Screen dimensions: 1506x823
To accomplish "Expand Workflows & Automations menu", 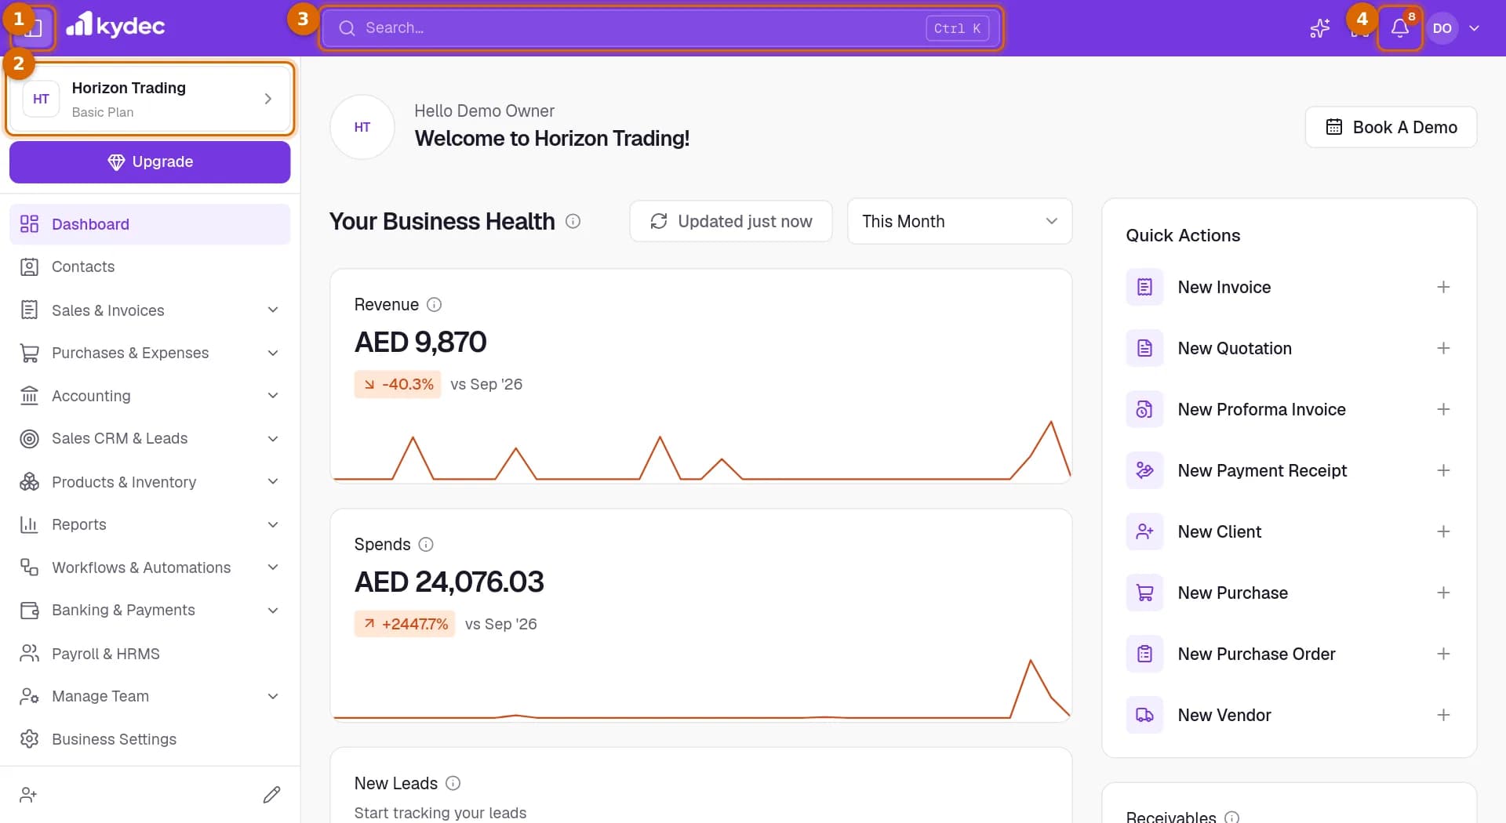I will point(150,567).
